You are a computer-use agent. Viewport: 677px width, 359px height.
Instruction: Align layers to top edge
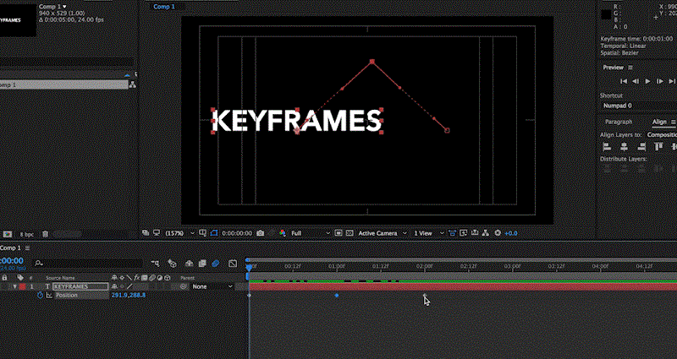658,147
